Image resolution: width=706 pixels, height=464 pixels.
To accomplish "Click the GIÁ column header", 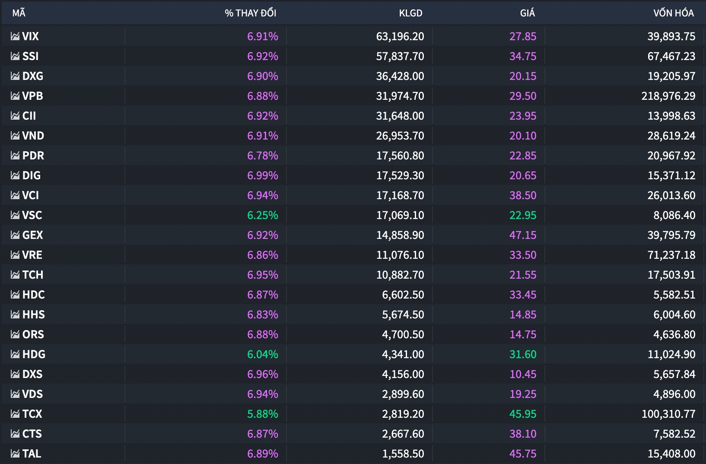I will [x=527, y=13].
